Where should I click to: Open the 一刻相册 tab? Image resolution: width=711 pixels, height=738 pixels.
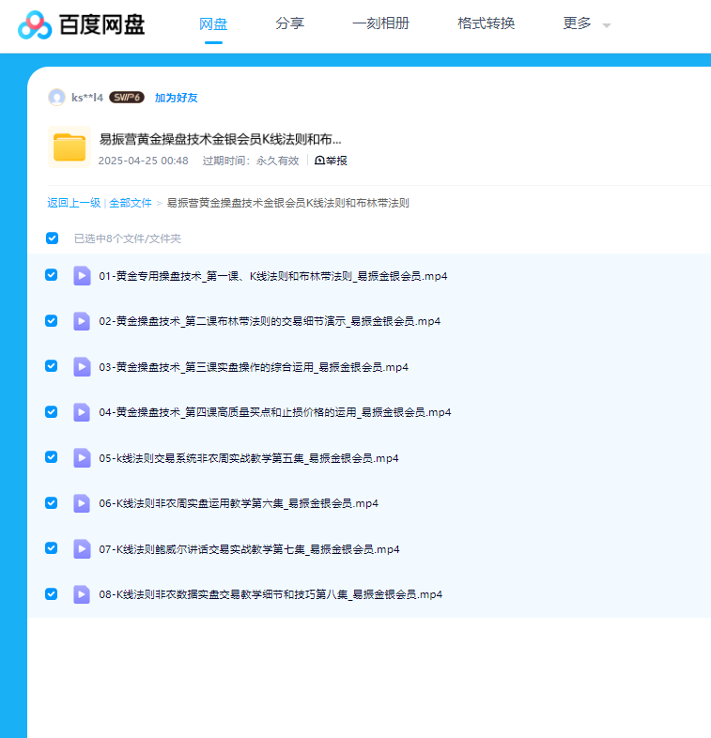pyautogui.click(x=380, y=24)
